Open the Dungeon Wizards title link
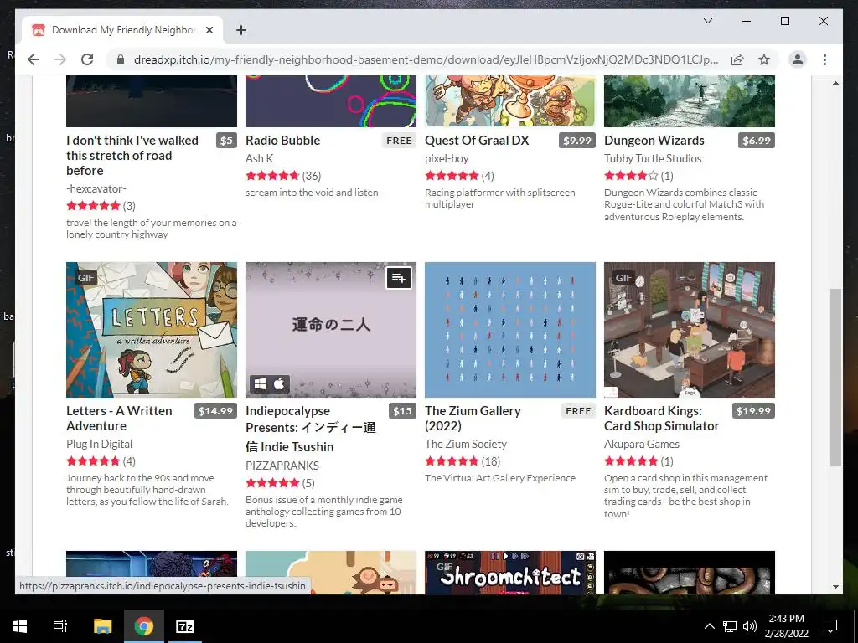The width and height of the screenshot is (858, 643). (654, 141)
